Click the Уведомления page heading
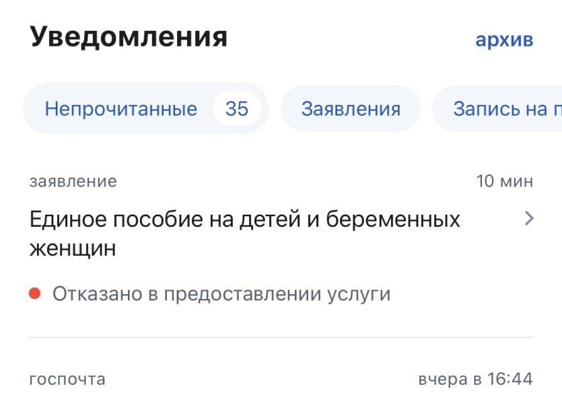Viewport: 562px width, 404px height. 129,38
